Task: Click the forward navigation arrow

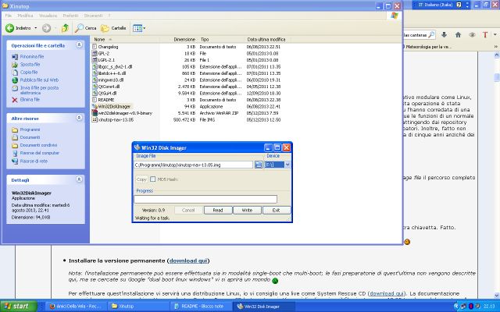Action: point(47,28)
